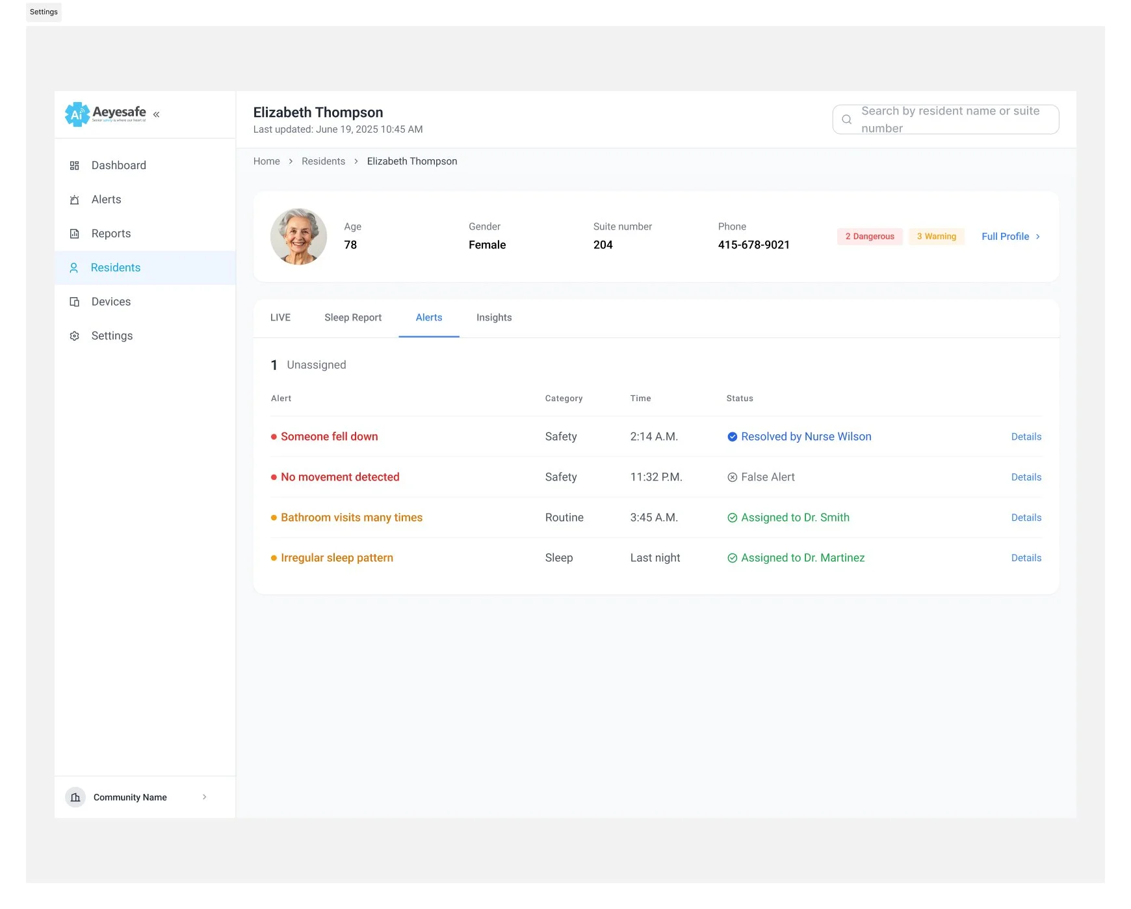Click Assigned to Dr. Martinez status
This screenshot has height=909, width=1131.
[x=803, y=558]
